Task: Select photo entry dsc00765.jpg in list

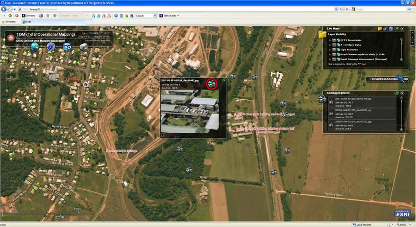Action: point(362,102)
